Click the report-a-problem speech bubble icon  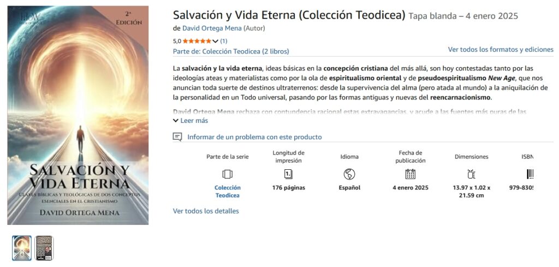pyautogui.click(x=177, y=137)
